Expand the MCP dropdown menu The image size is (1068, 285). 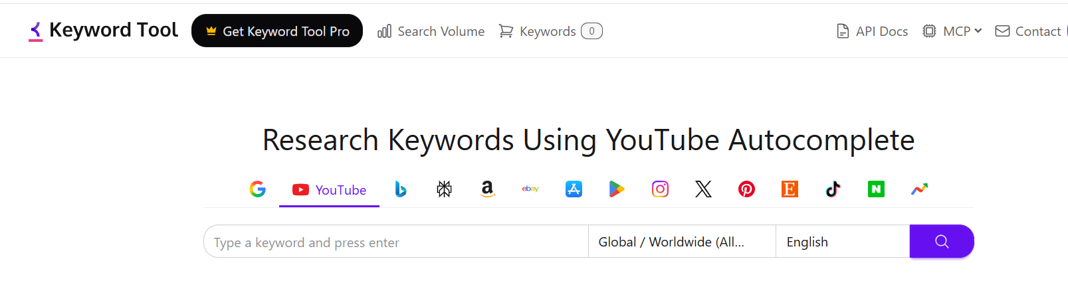tap(952, 31)
